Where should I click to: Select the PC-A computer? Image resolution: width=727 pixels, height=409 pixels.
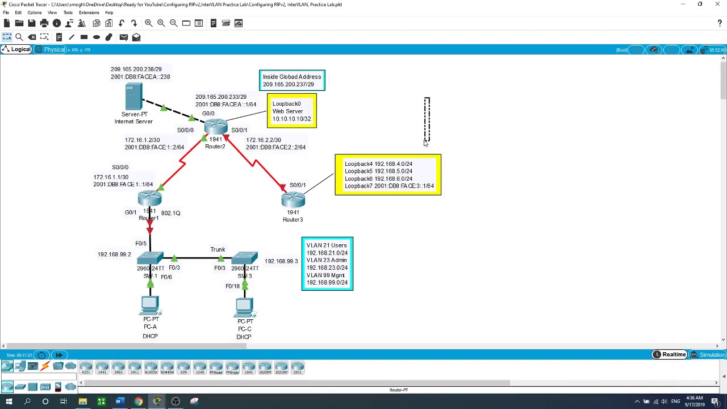pos(151,306)
